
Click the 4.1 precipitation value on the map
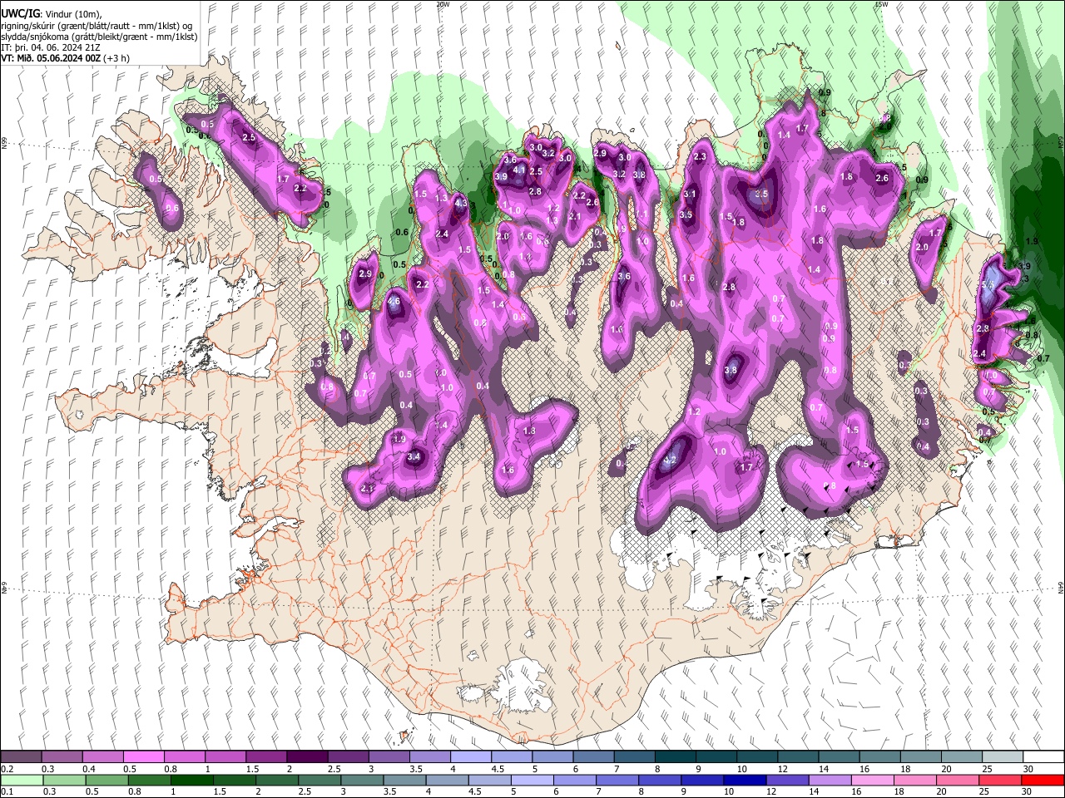519,170
